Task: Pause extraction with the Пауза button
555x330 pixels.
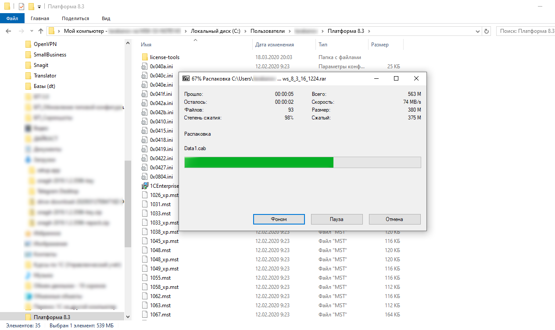Action: [x=337, y=219]
